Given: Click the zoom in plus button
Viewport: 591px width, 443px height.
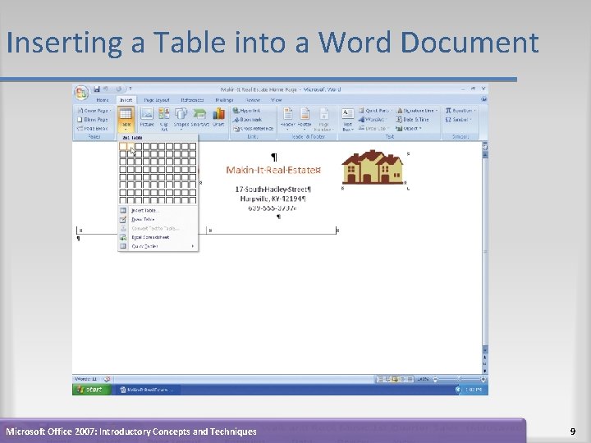Looking at the screenshot, I should pos(483,379).
